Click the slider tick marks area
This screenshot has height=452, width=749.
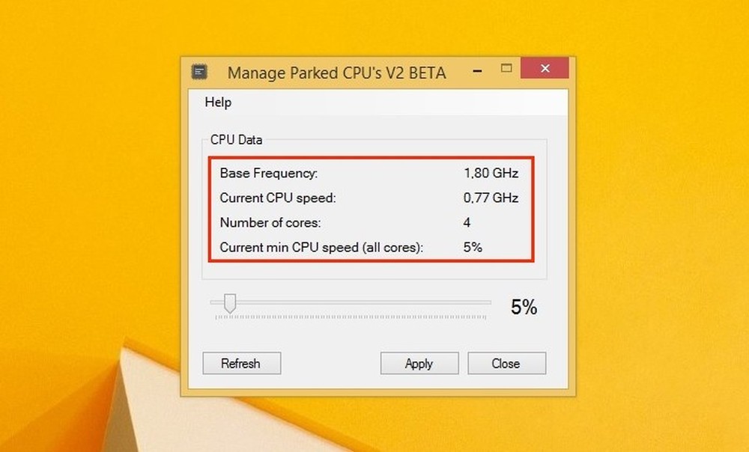[352, 317]
